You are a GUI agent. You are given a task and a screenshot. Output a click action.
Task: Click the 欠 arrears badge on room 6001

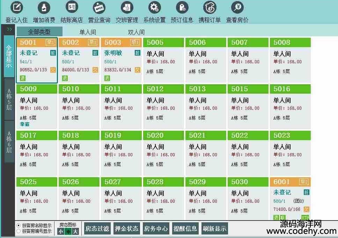[306, 209]
